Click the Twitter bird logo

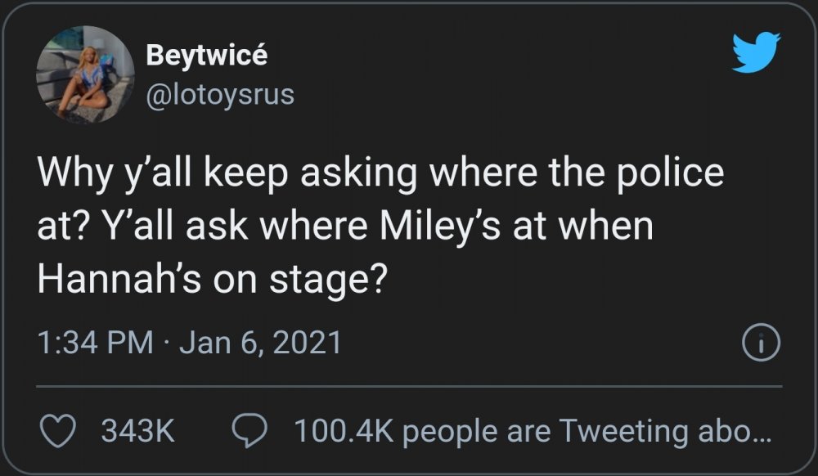click(x=757, y=53)
